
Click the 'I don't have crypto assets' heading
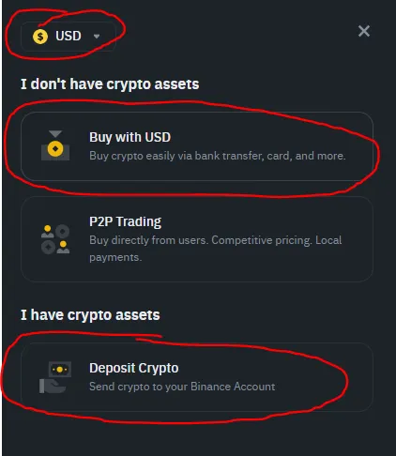[110, 84]
